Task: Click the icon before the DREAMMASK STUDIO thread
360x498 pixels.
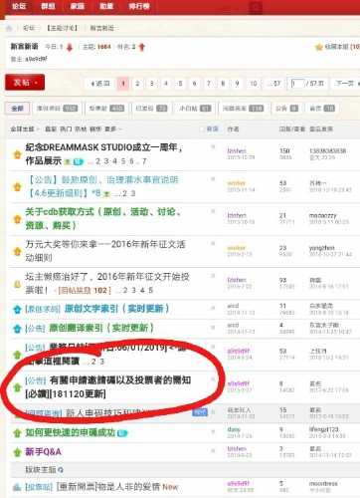Action: pos(17,154)
